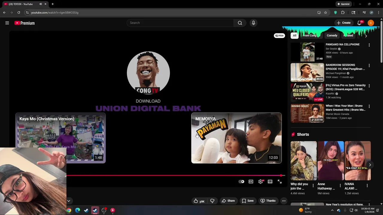The width and height of the screenshot is (383, 215).
Task: Show hidden system tray icons
Action: (332, 210)
